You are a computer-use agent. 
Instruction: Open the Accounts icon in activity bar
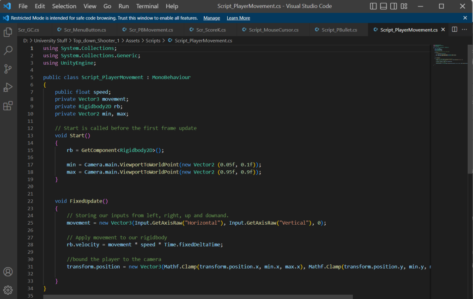pyautogui.click(x=8, y=272)
